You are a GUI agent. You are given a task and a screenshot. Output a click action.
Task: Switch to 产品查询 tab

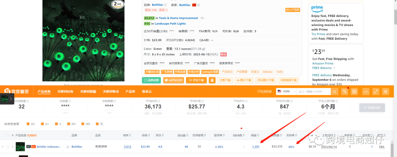click(44, 91)
